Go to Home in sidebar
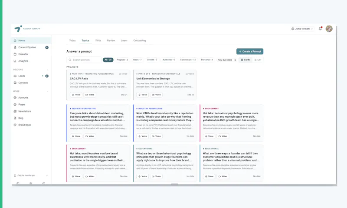The image size is (347, 208). pyautogui.click(x=31, y=40)
